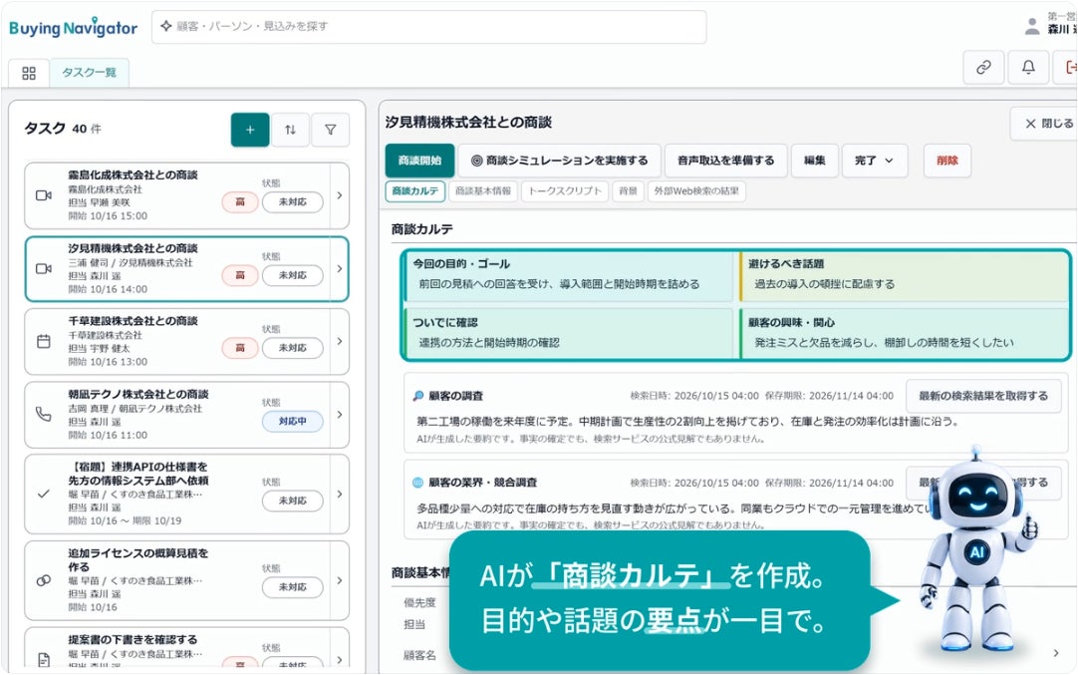Open the 完了 dropdown
This screenshot has width=1078, height=675.
click(874, 161)
